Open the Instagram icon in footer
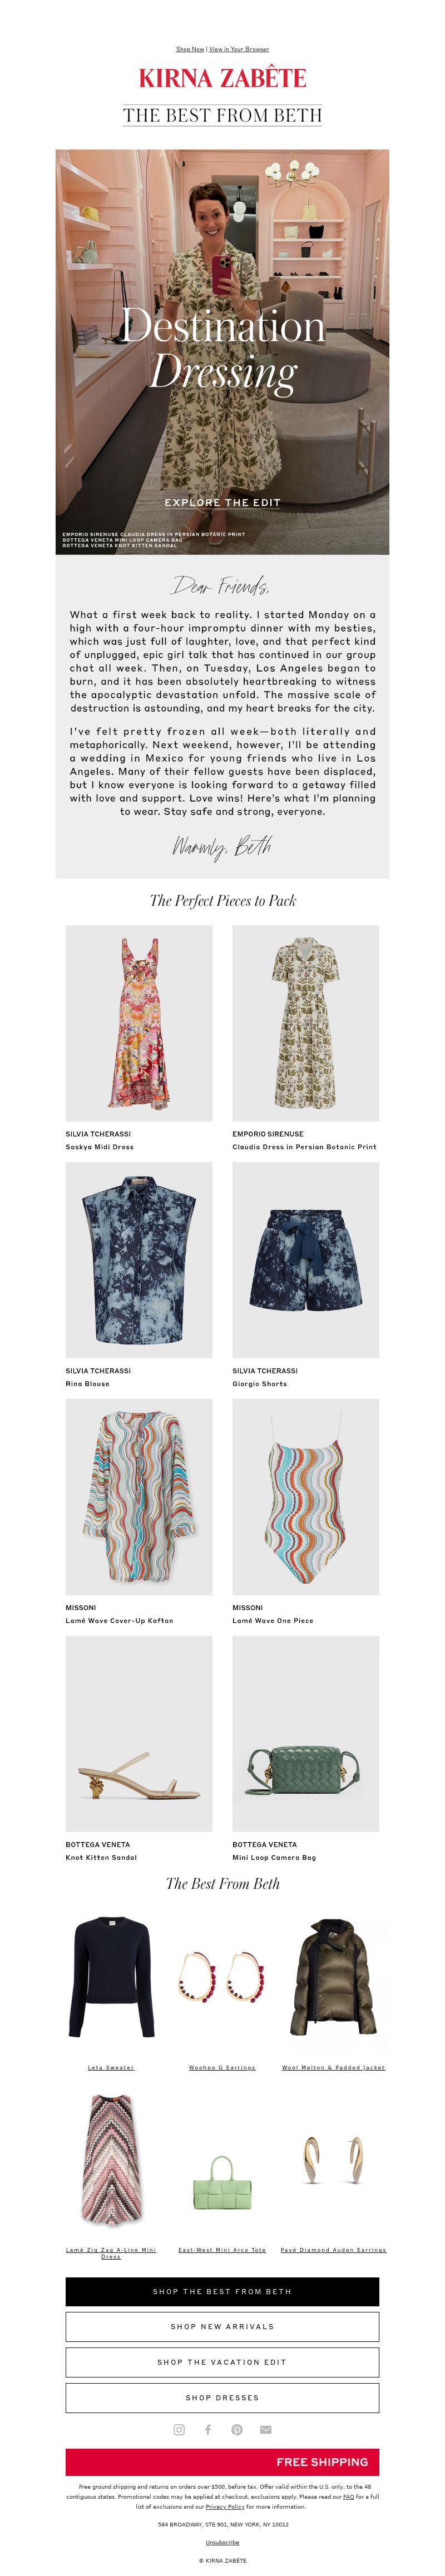The image size is (445, 2576). [x=179, y=2429]
